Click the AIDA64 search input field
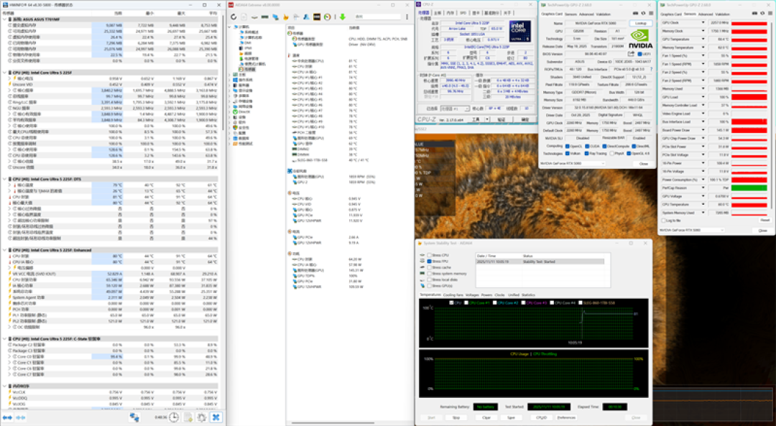 378,17
